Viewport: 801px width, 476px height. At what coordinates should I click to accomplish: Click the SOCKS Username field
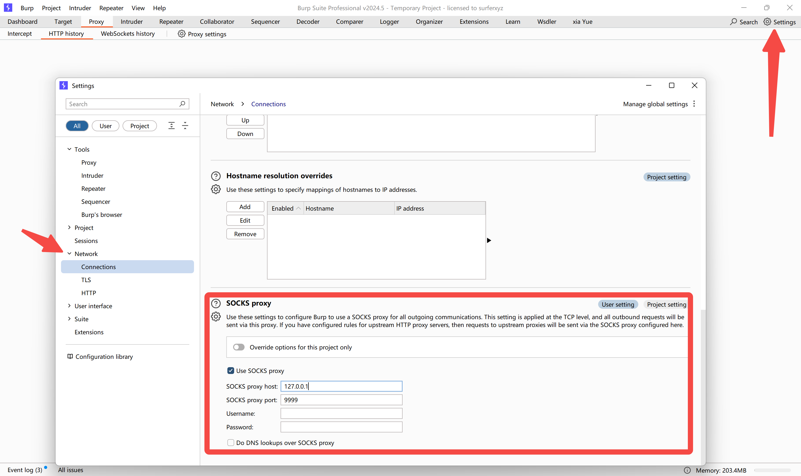coord(341,413)
